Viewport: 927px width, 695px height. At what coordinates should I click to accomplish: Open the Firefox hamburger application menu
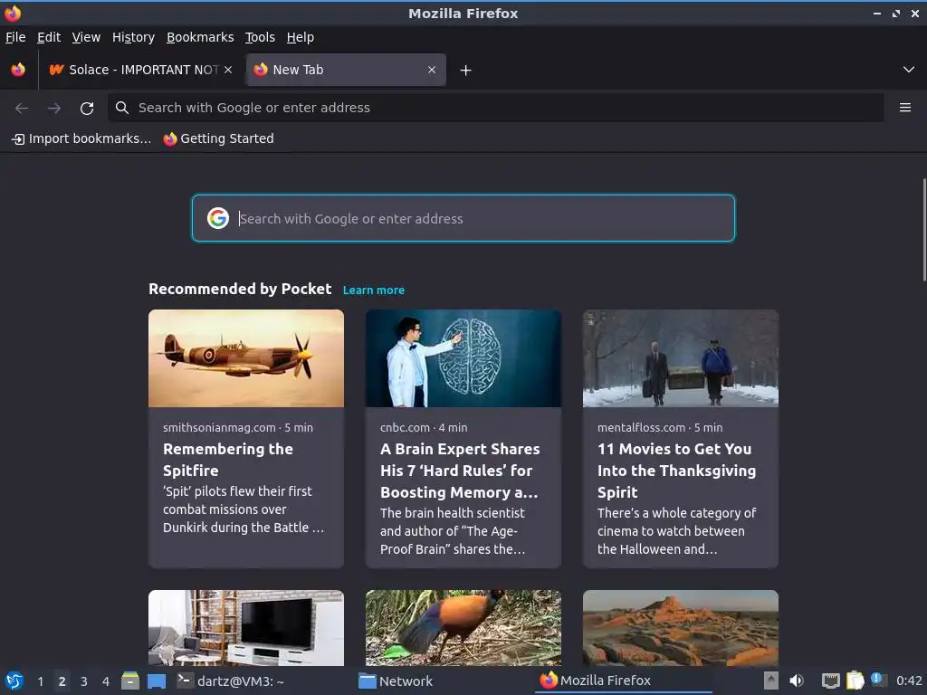tap(905, 108)
